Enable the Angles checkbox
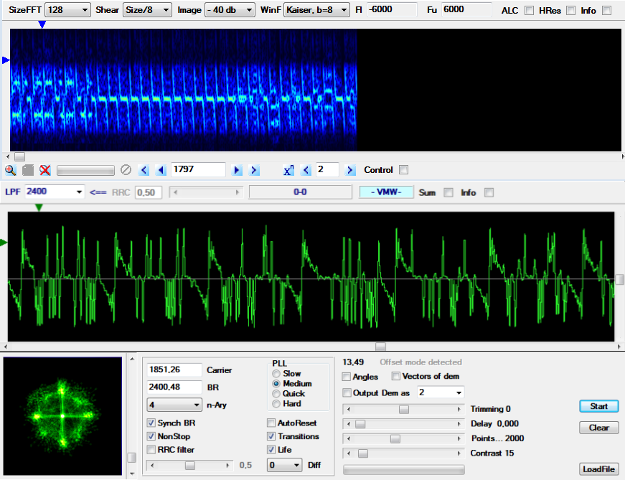This screenshot has height=480, width=625. click(347, 377)
